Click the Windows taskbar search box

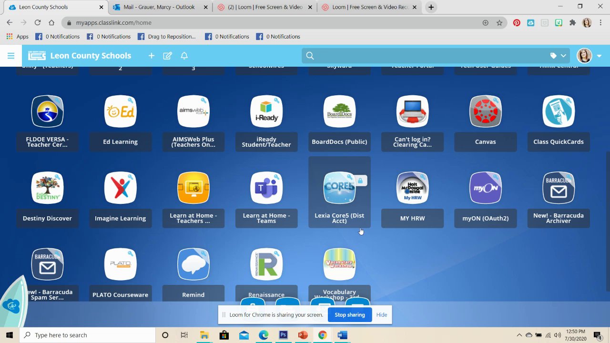click(x=87, y=335)
